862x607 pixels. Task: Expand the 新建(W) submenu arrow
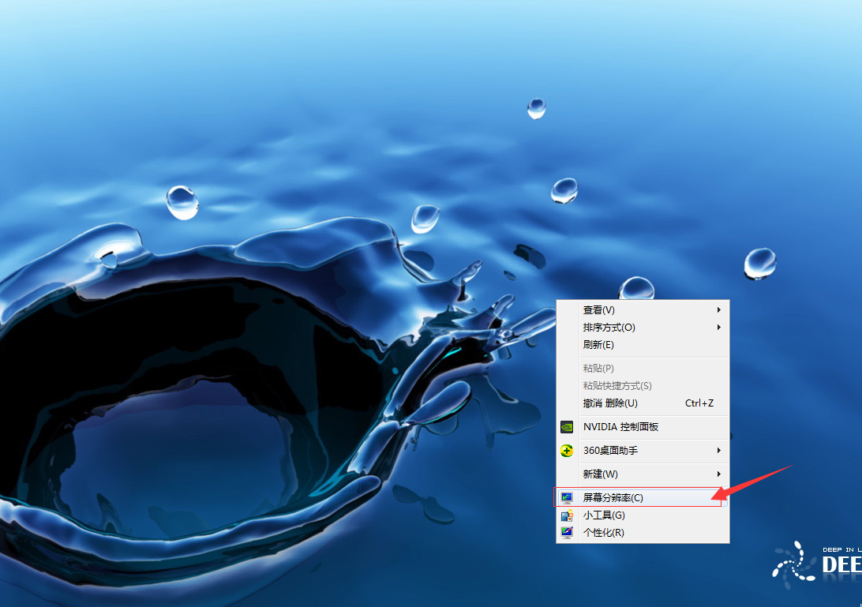point(718,474)
